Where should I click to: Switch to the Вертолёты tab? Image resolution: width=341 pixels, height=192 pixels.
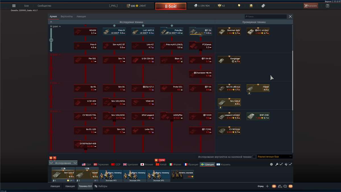[66, 16]
